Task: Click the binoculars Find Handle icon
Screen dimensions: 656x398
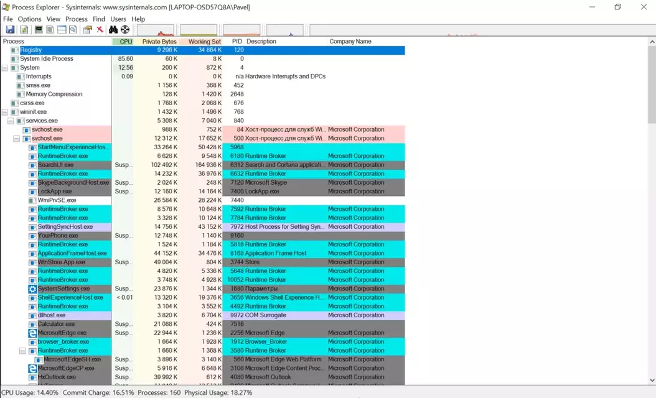Action: coord(113,30)
